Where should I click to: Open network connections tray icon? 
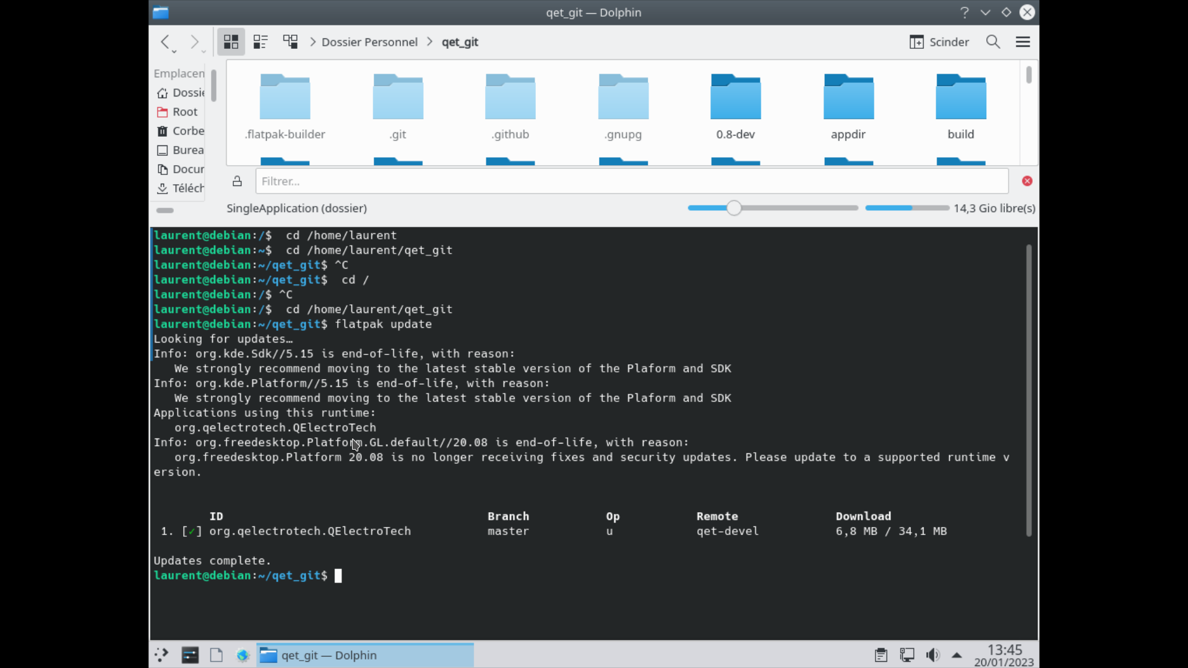coord(907,655)
